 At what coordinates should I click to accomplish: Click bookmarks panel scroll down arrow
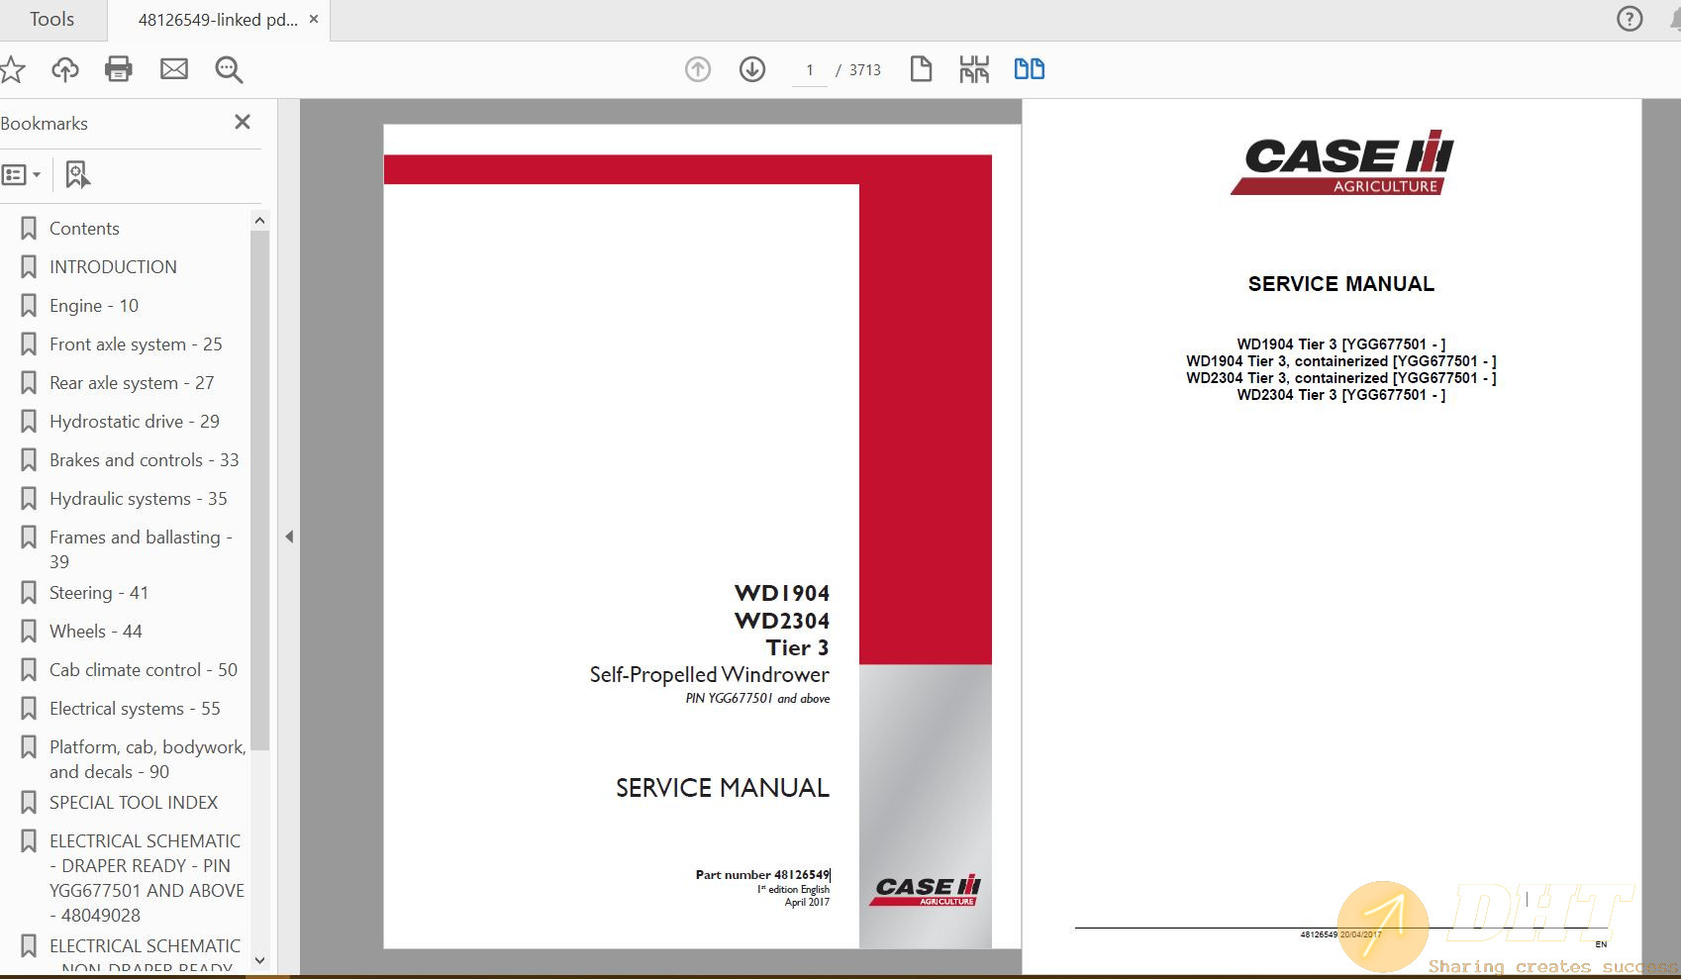259,959
